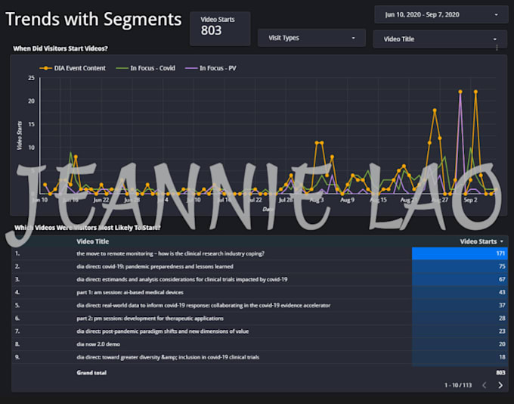Click the 37 video starts cell
This screenshot has width=514, height=404.
(460, 306)
